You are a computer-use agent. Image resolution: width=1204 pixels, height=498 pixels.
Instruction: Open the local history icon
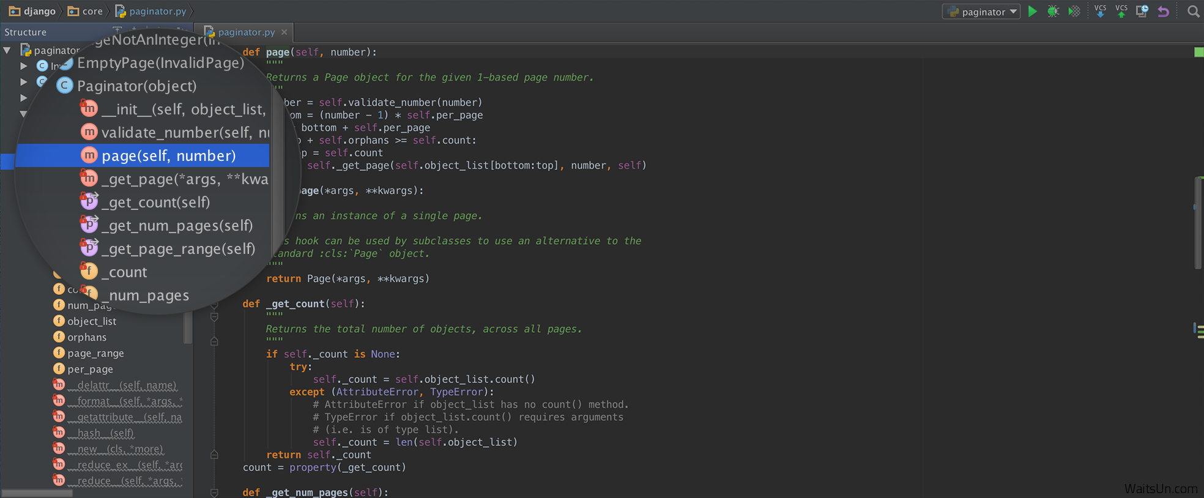tap(1142, 12)
